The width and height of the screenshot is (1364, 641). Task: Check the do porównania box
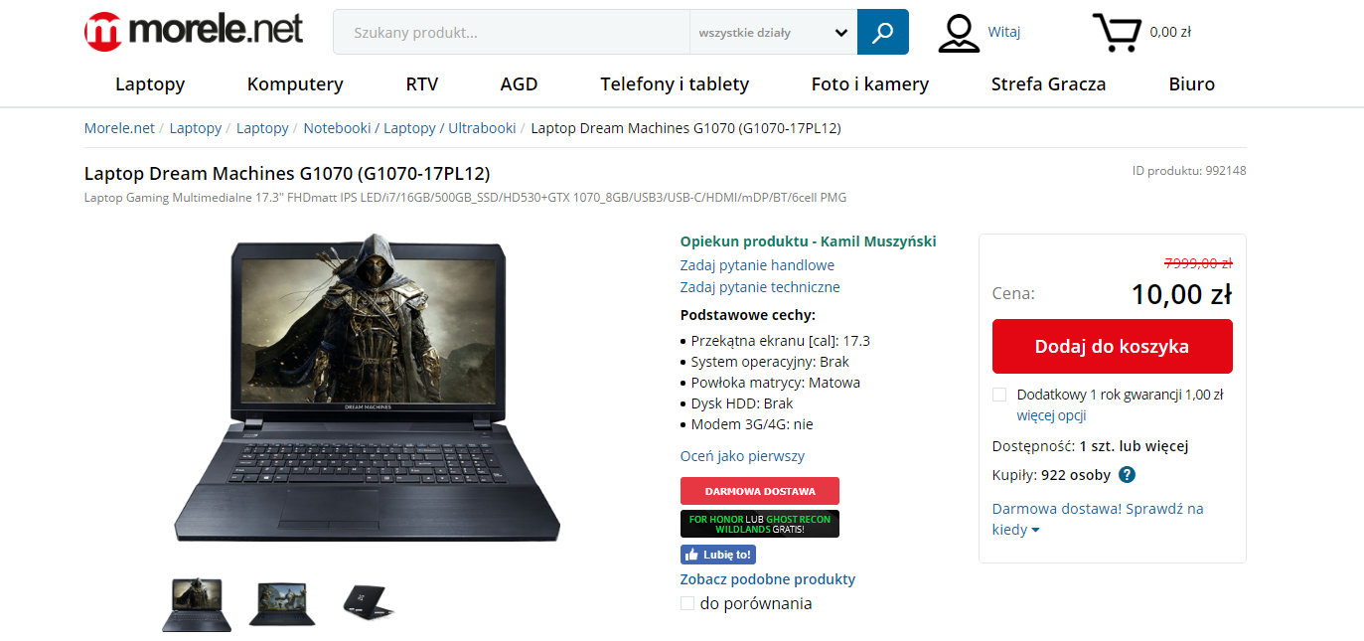tap(687, 603)
